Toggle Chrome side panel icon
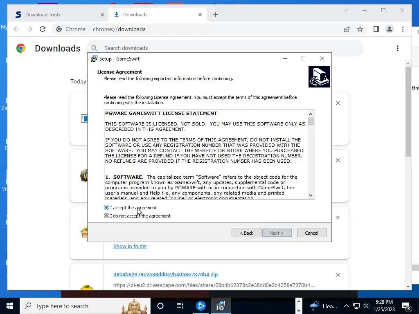This screenshot has height=314, width=419. click(376, 29)
